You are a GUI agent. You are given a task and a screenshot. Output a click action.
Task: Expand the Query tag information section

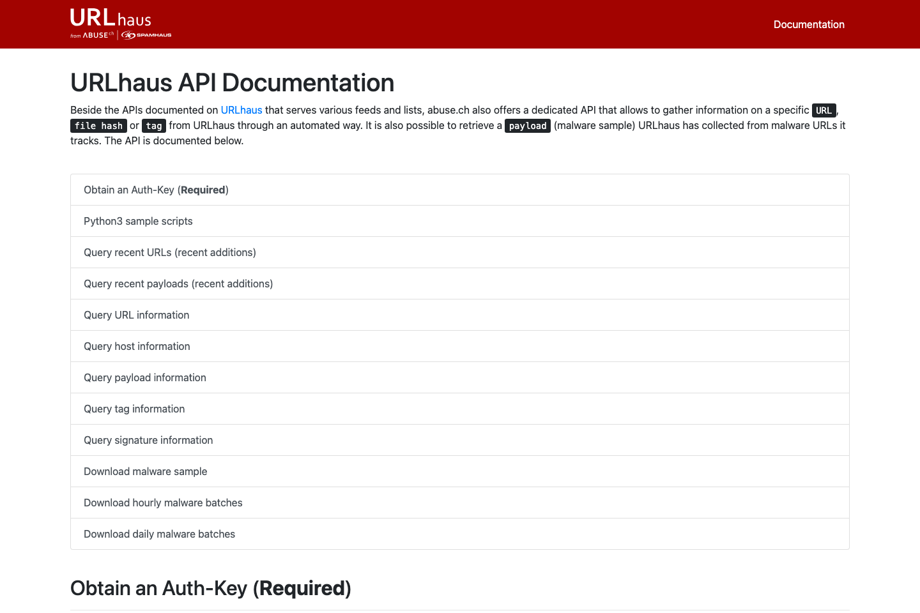134,409
